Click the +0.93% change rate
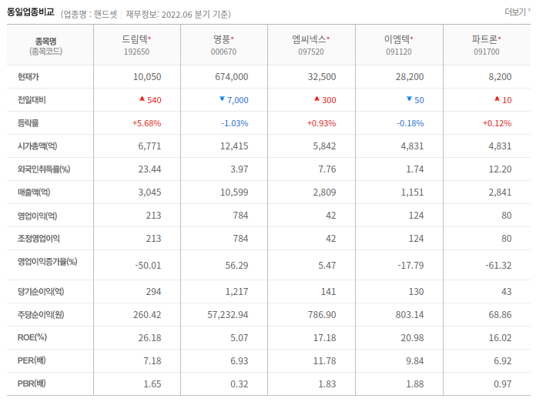 click(x=321, y=123)
